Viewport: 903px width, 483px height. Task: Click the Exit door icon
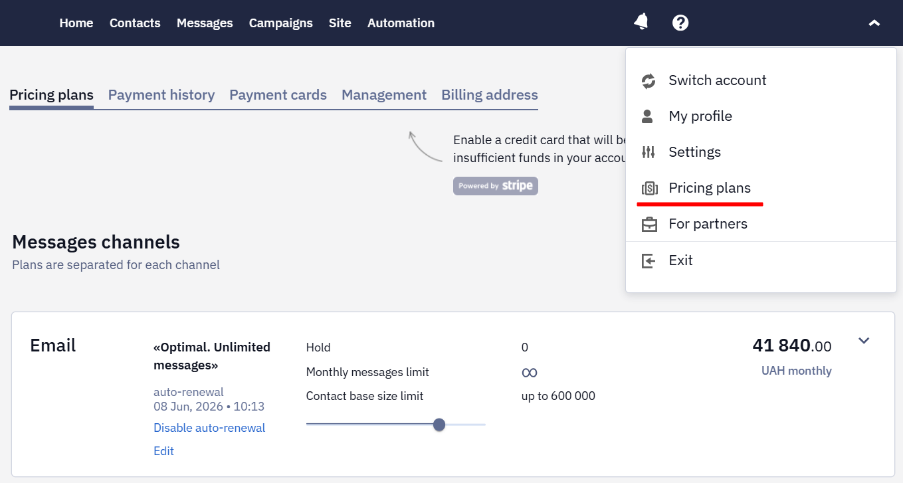tap(649, 260)
